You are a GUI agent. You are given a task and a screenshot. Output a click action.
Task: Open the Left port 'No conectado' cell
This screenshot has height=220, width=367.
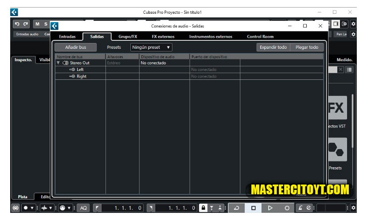(x=215, y=70)
